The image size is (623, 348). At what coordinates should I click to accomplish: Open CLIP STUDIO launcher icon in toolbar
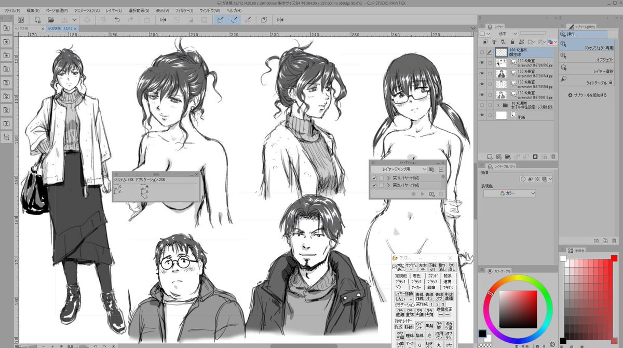click(x=21, y=20)
